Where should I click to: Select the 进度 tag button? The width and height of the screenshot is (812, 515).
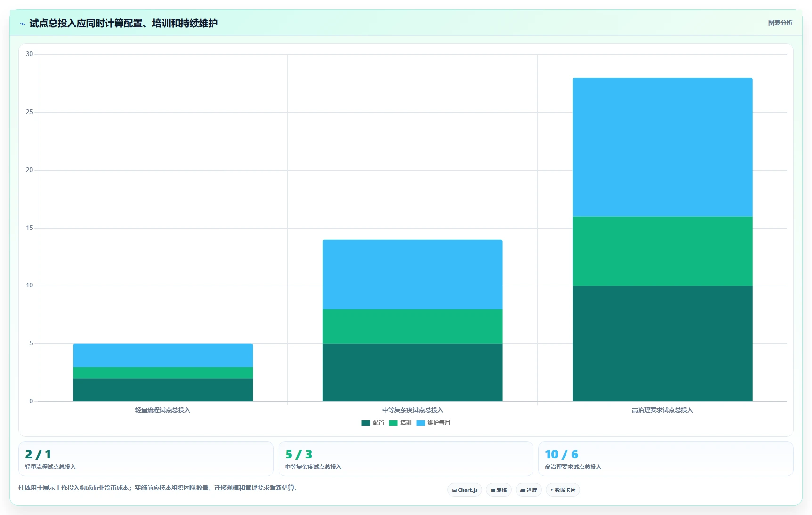(x=529, y=490)
